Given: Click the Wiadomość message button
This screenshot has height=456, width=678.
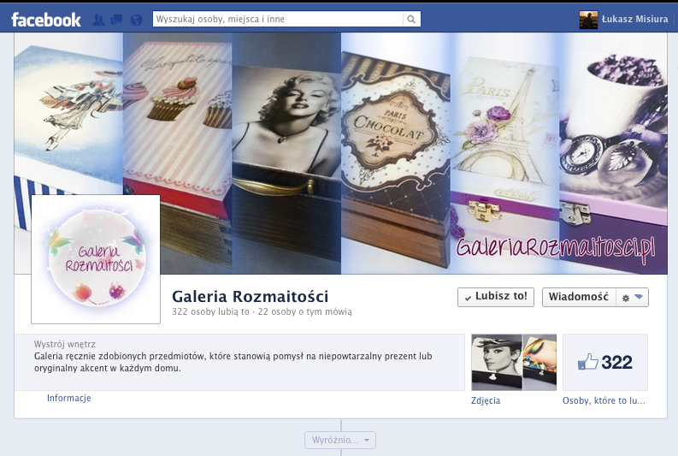Looking at the screenshot, I should pos(579,297).
